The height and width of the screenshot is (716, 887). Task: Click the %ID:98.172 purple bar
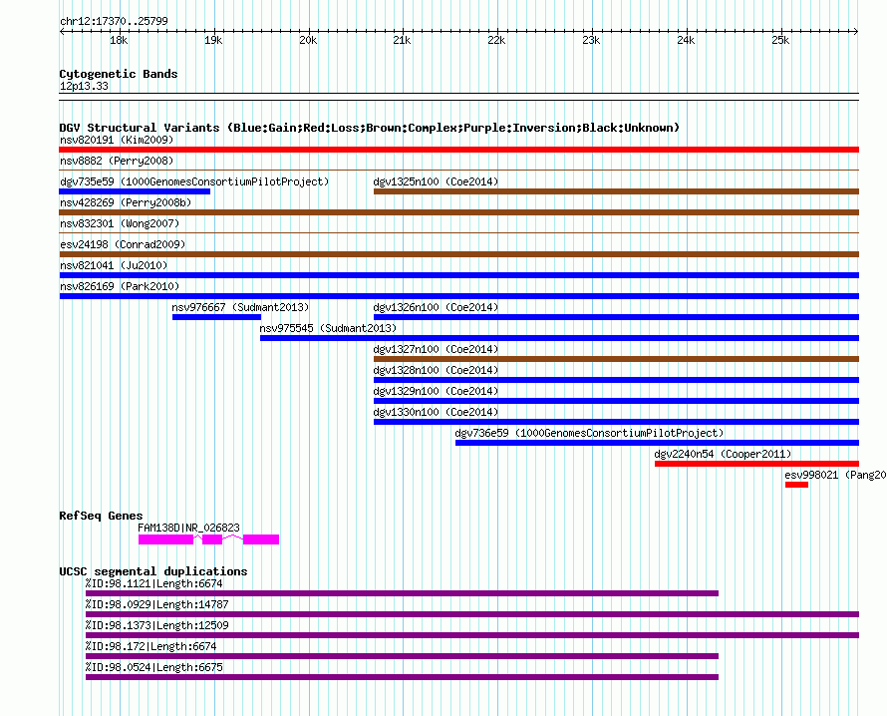click(x=403, y=656)
